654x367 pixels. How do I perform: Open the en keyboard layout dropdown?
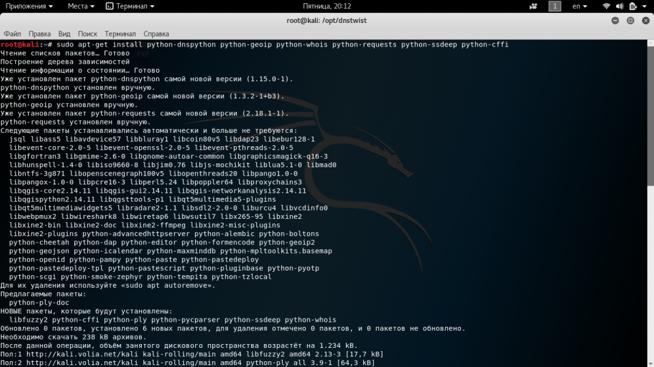coord(580,6)
